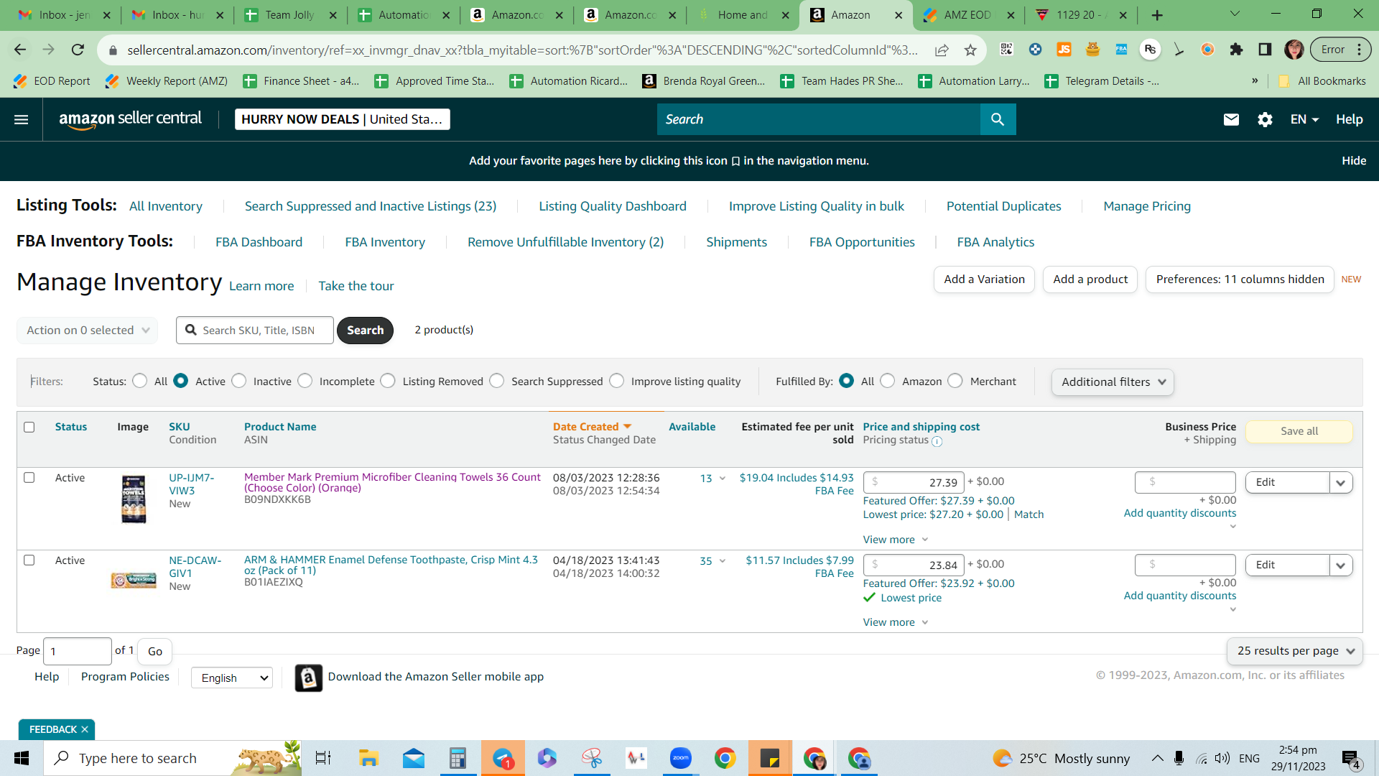Open the Chrome profile avatar

click(1294, 50)
